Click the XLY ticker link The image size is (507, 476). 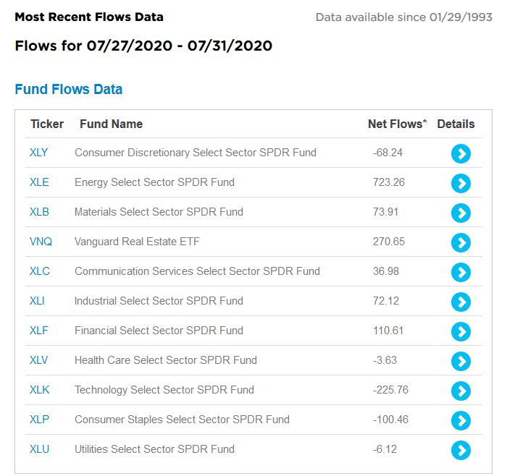click(x=39, y=153)
